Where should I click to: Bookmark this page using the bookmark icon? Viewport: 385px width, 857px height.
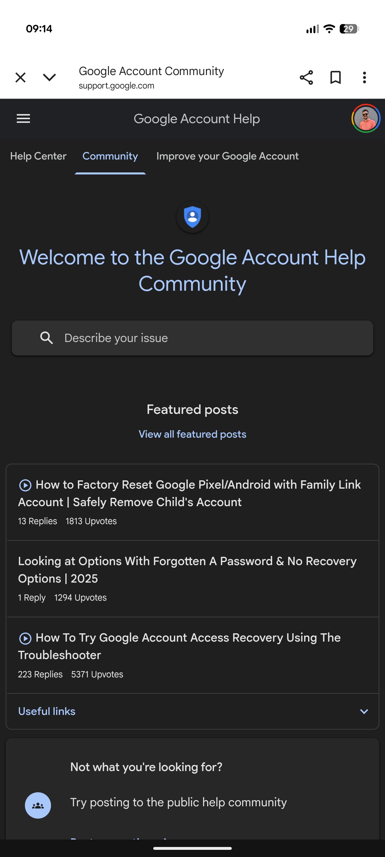[x=335, y=78]
